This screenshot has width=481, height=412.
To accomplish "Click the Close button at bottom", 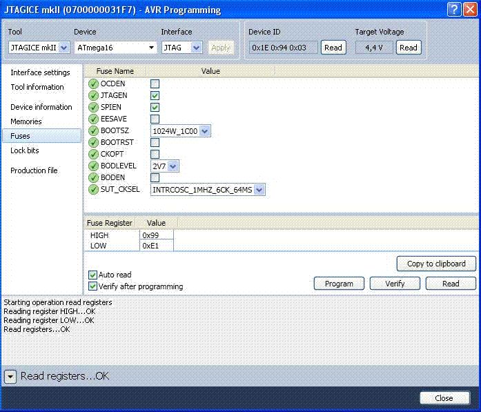I will (x=444, y=398).
